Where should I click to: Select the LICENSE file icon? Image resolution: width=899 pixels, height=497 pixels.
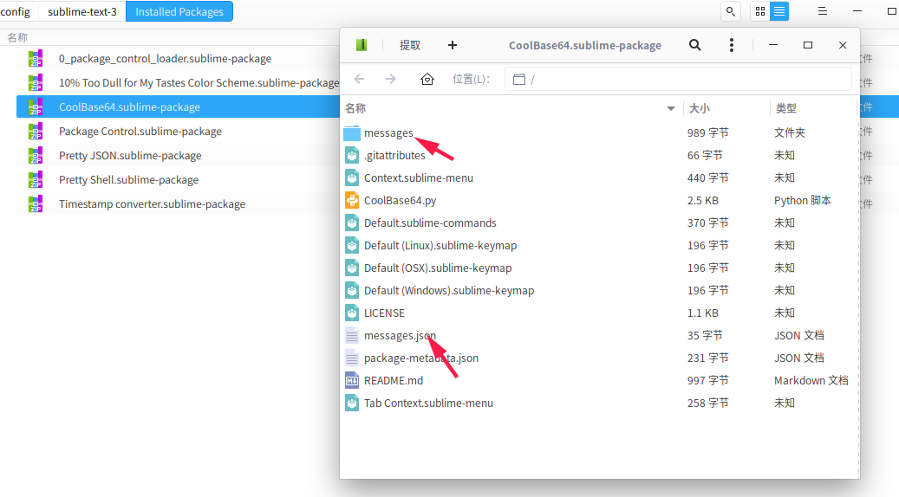point(352,313)
